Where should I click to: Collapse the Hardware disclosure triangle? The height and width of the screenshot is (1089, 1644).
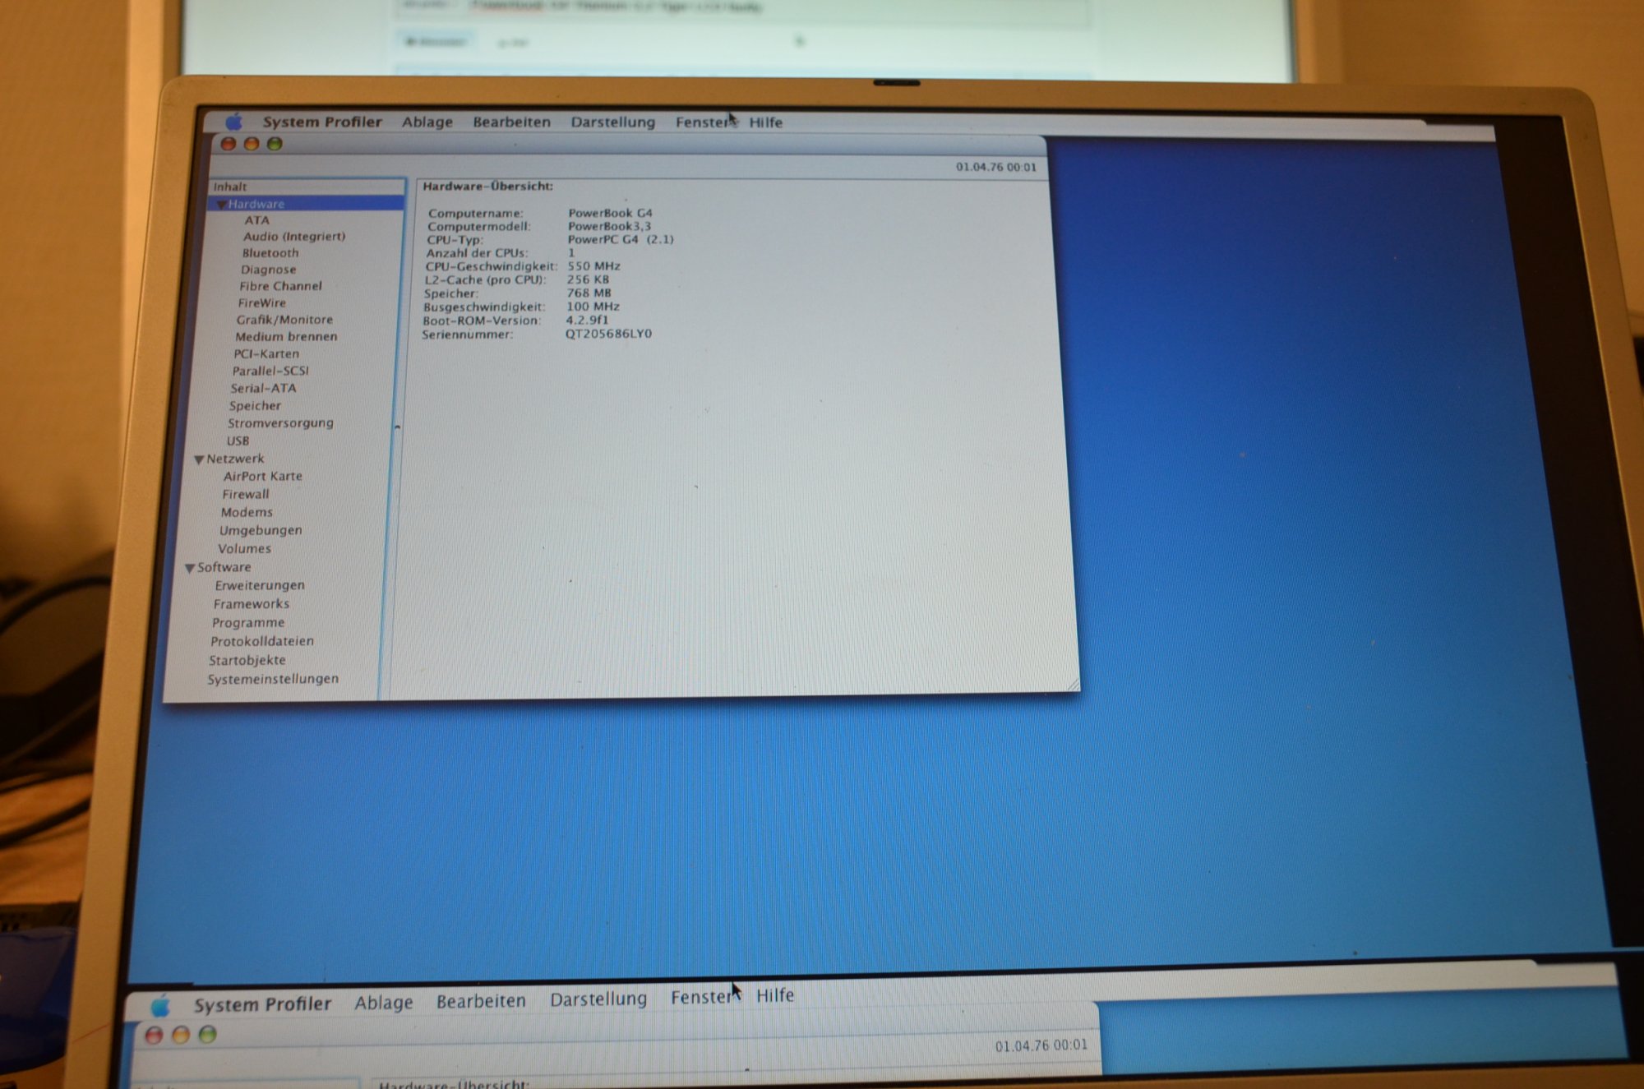tap(220, 204)
